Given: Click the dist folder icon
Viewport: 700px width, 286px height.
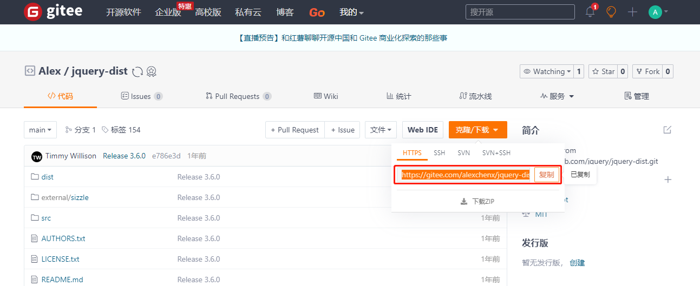Looking at the screenshot, I should (35, 177).
